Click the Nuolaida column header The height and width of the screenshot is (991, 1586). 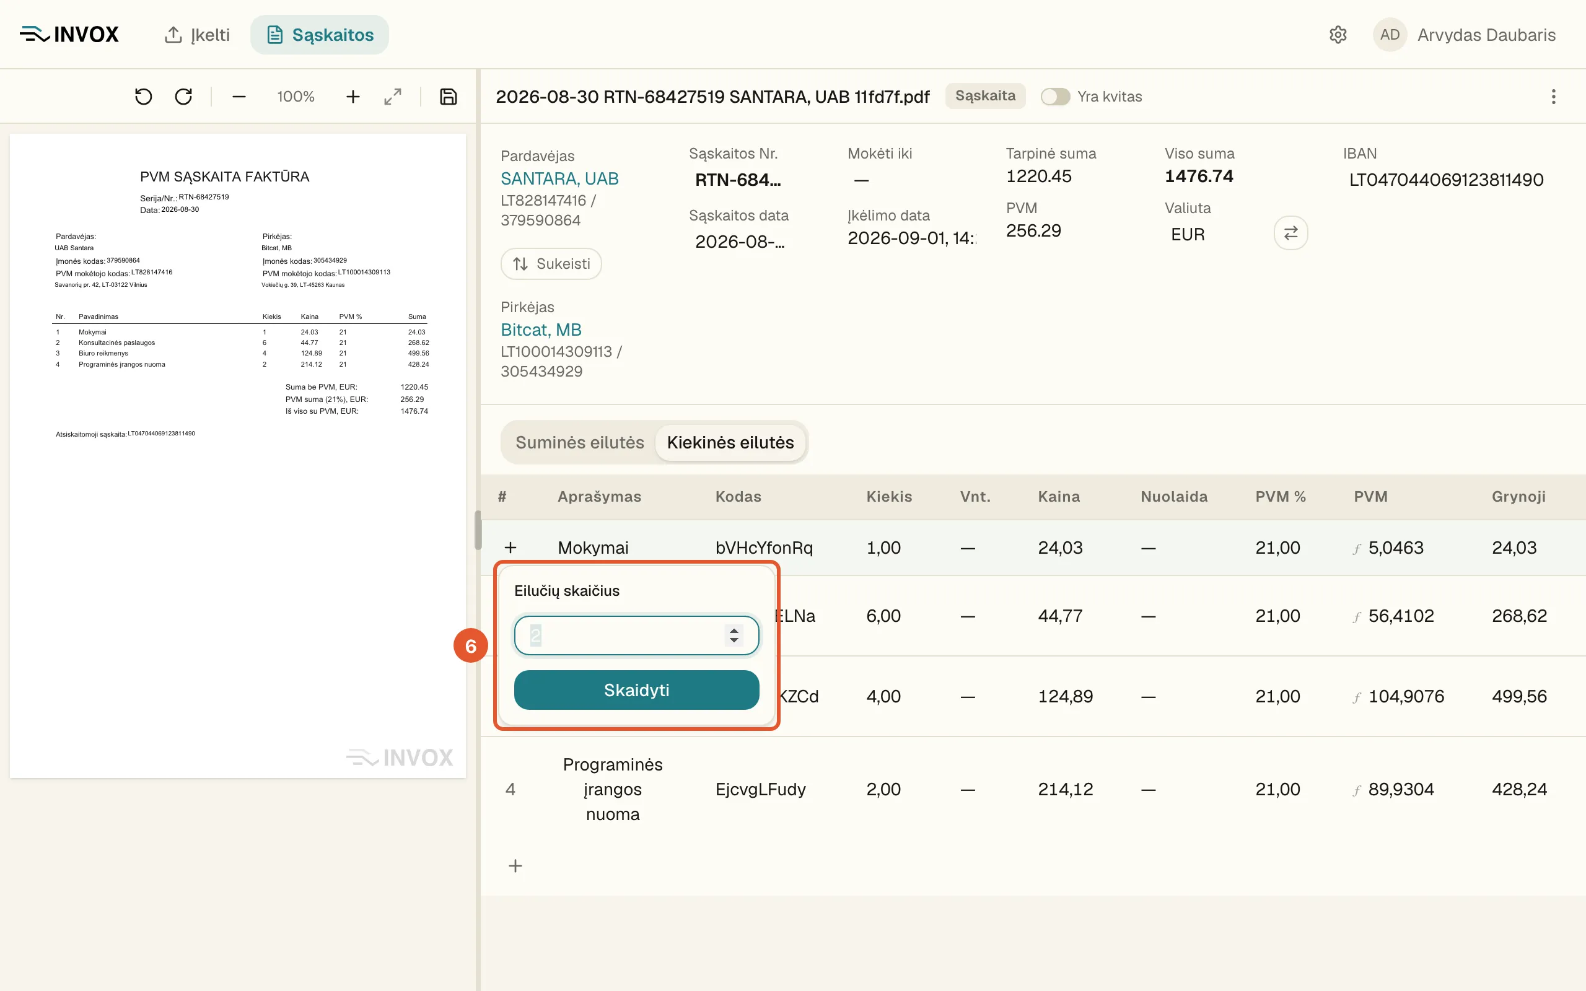pyautogui.click(x=1175, y=497)
